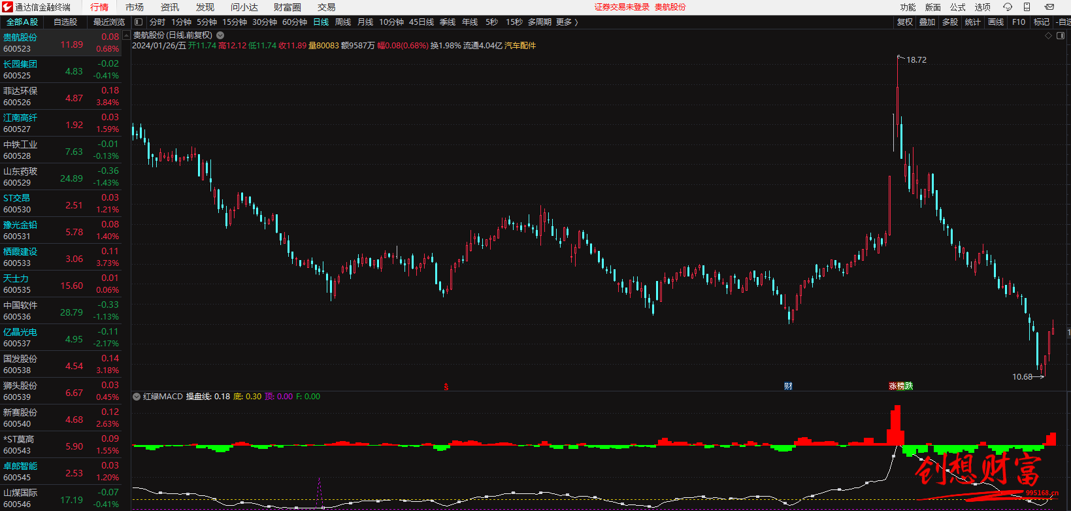Open the 资讯 menu tab
This screenshot has width=1071, height=511.
[170, 7]
